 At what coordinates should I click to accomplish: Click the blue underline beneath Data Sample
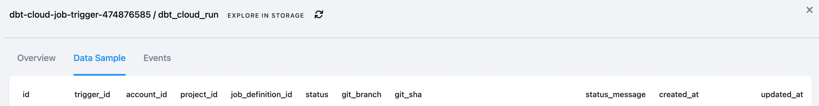click(x=100, y=75)
